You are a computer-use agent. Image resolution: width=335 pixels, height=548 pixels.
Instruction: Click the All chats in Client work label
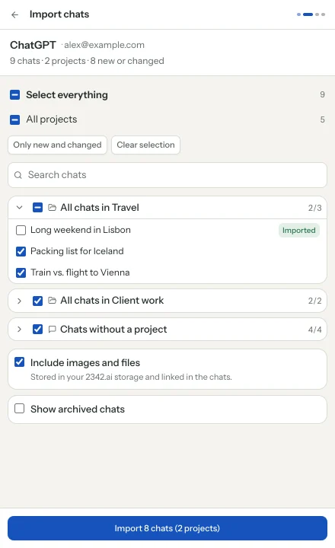tap(112, 301)
